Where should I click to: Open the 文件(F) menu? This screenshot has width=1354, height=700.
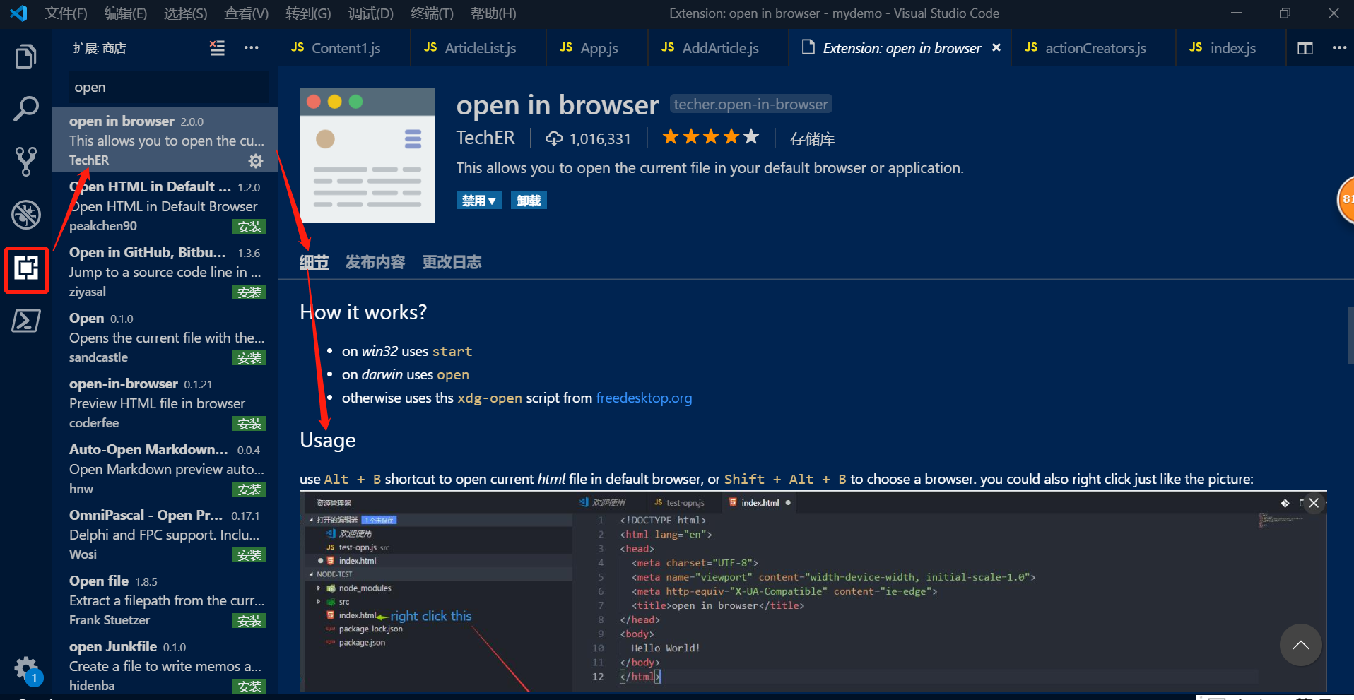click(x=66, y=13)
